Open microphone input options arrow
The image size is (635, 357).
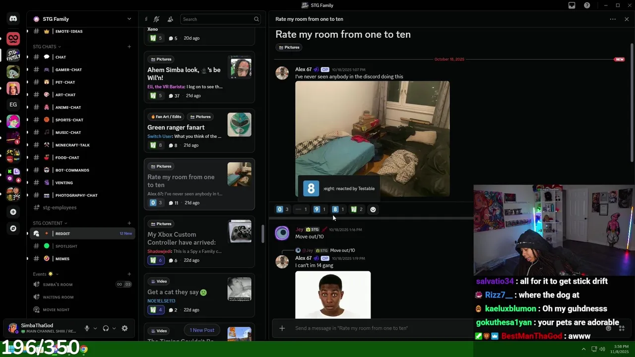(x=95, y=328)
